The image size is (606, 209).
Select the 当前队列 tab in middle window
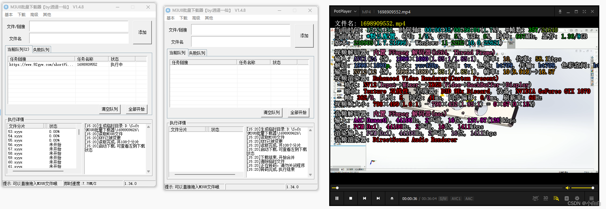click(177, 53)
